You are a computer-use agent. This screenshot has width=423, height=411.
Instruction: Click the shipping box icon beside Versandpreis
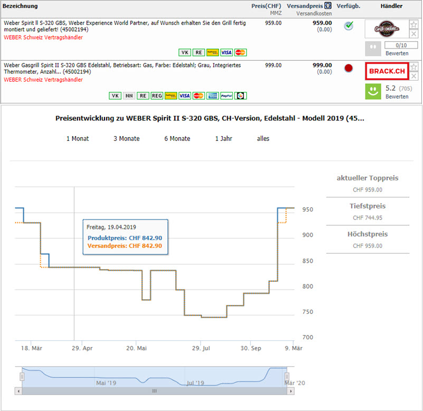point(328,6)
